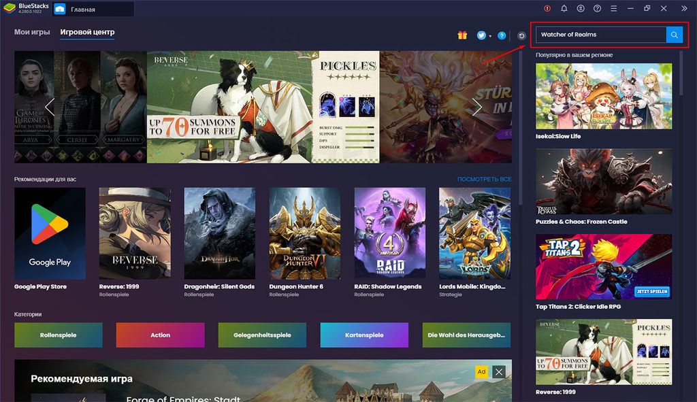Show next banner with right arrow
The width and height of the screenshot is (697, 402).
477,107
